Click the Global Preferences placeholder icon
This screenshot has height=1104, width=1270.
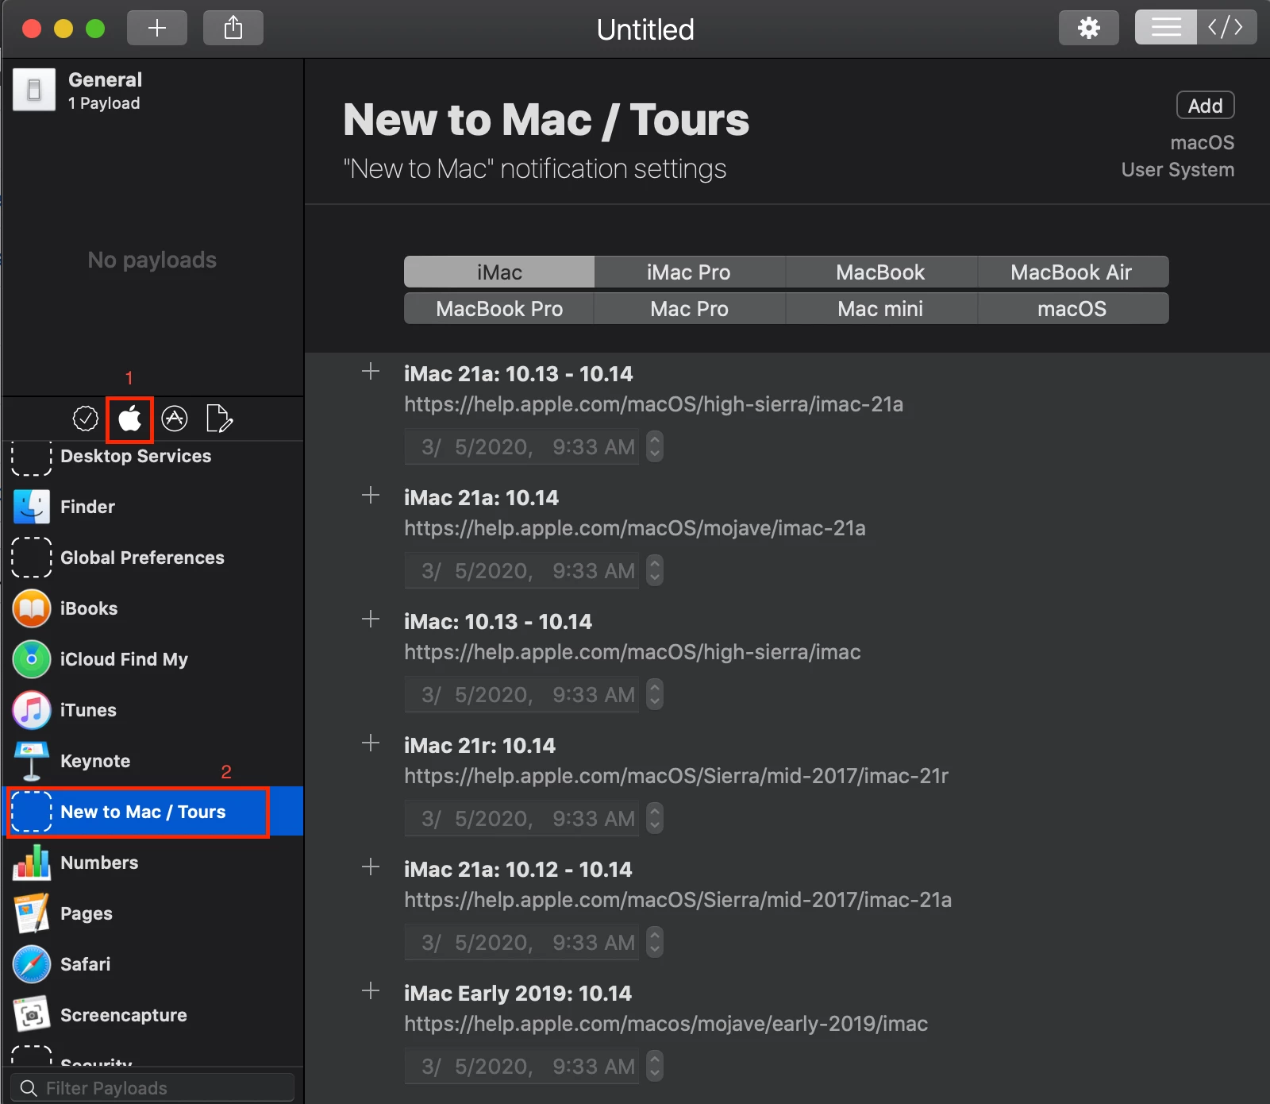tap(32, 558)
